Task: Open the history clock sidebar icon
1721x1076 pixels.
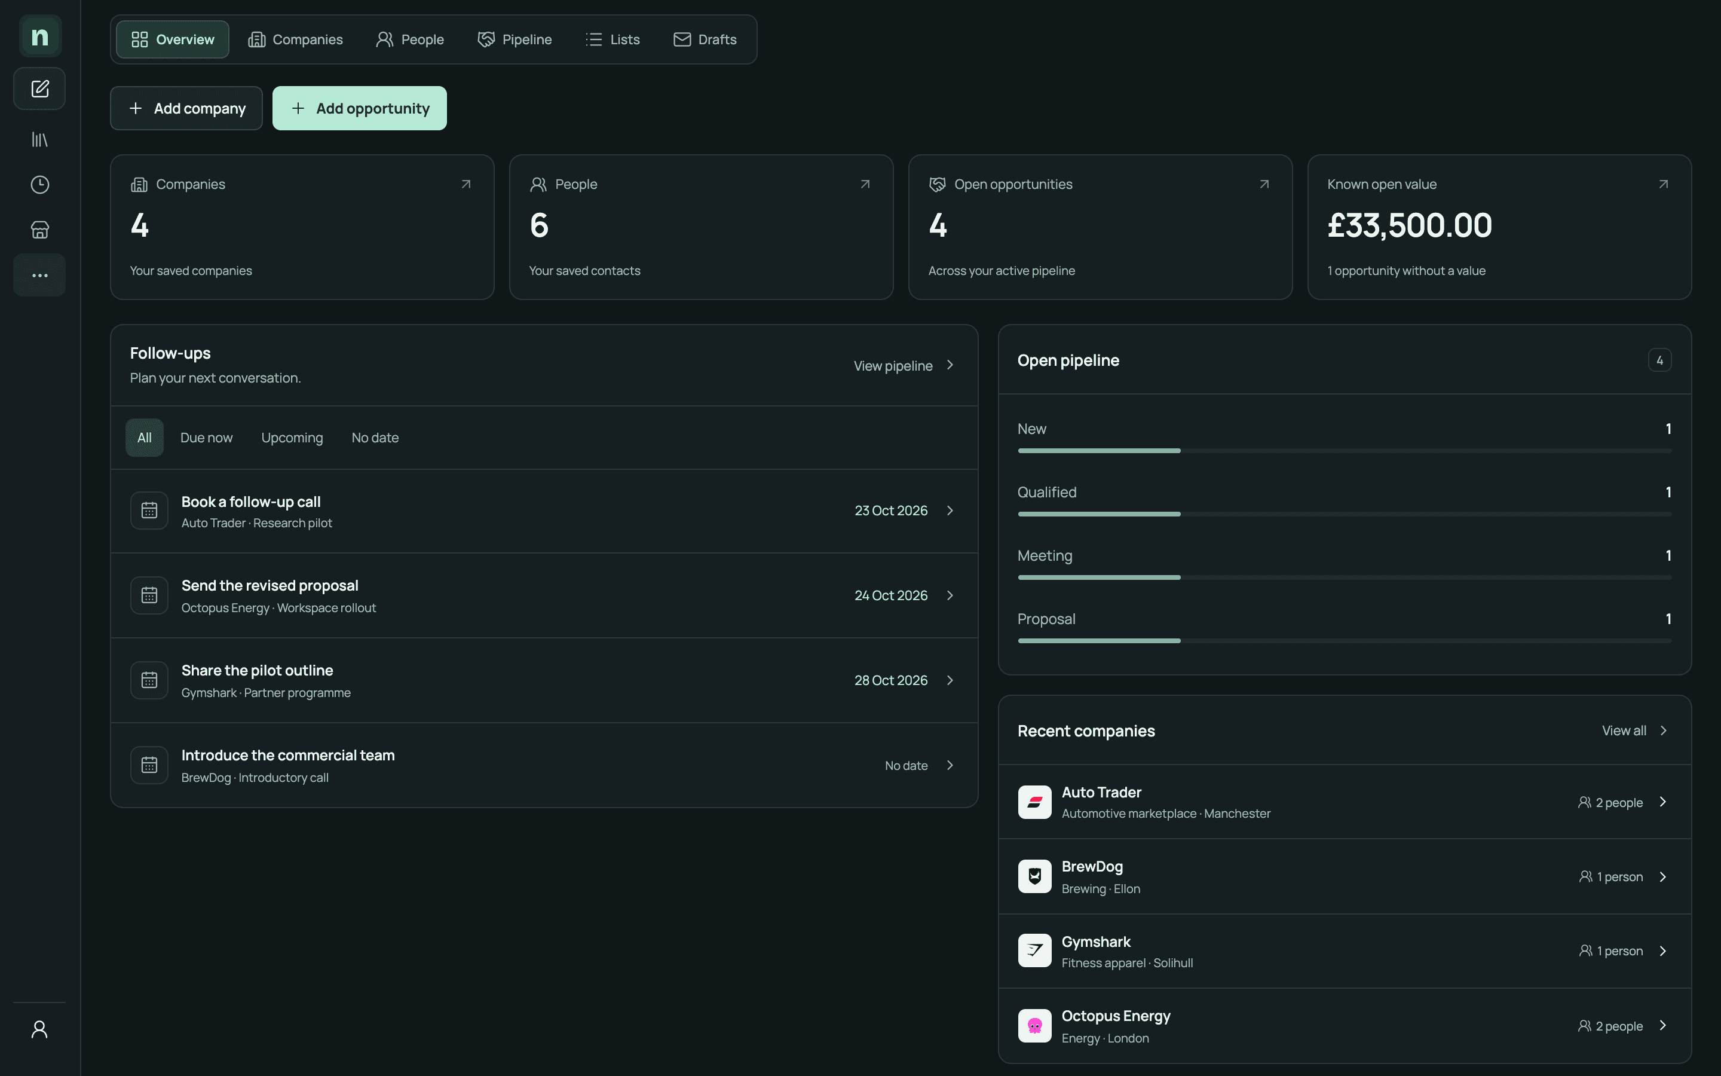Action: 40,184
